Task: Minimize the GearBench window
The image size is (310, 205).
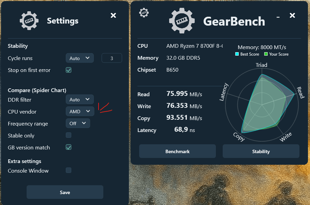Action: pyautogui.click(x=278, y=17)
